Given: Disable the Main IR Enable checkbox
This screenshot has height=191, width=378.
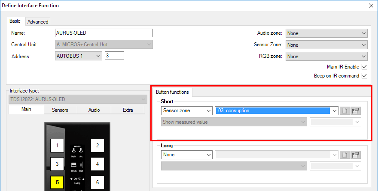Looking at the screenshot, I should click(x=364, y=67).
